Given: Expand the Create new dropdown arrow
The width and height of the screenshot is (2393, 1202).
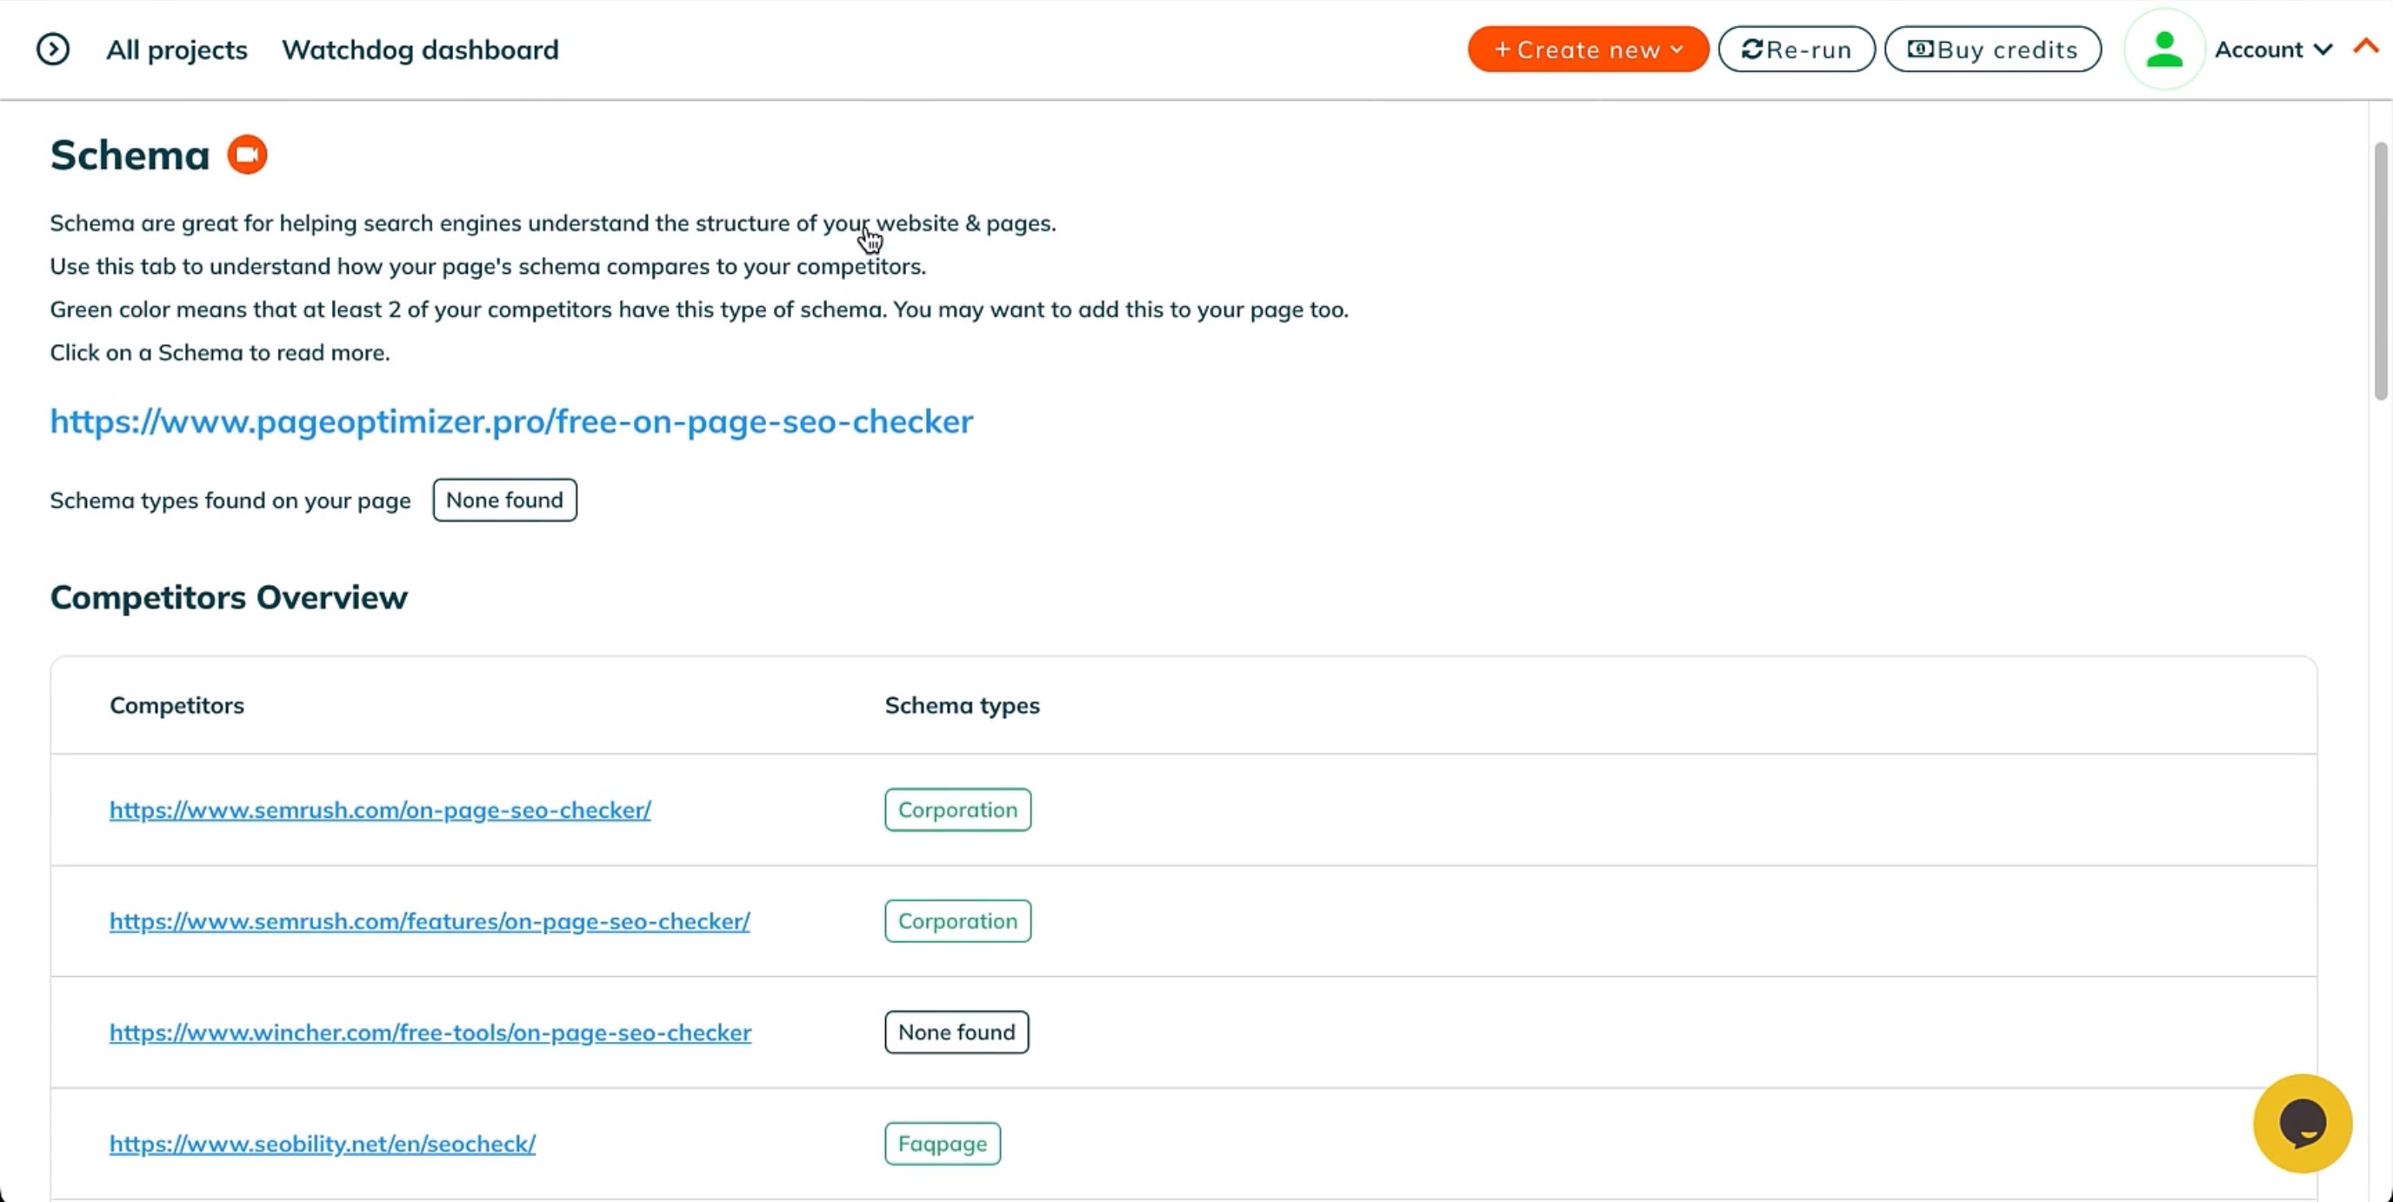Looking at the screenshot, I should 1676,50.
